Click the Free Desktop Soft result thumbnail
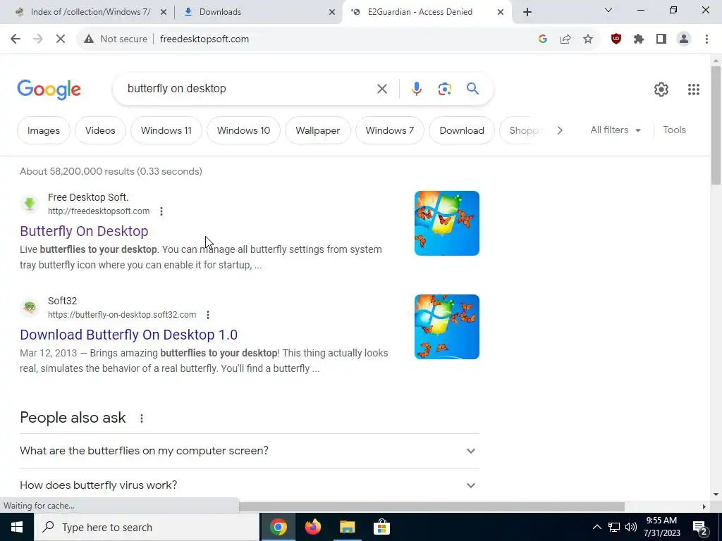Screen dimensions: 722x541 pos(446,223)
